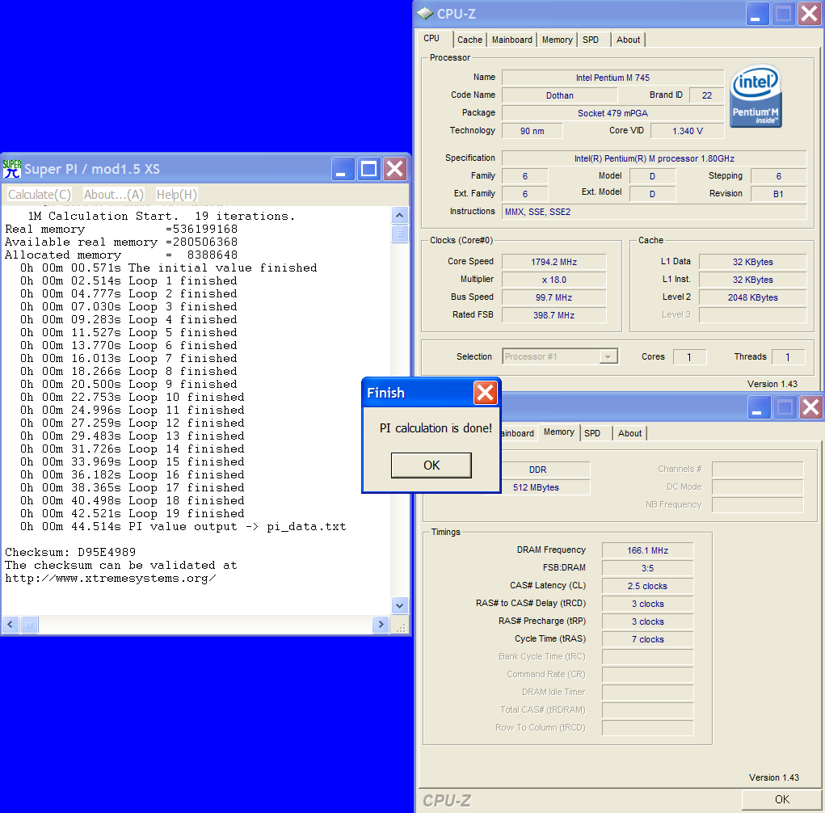The image size is (825, 813).
Task: Switch to the Mainboard tab in top CPU-Z window
Action: tap(512, 40)
